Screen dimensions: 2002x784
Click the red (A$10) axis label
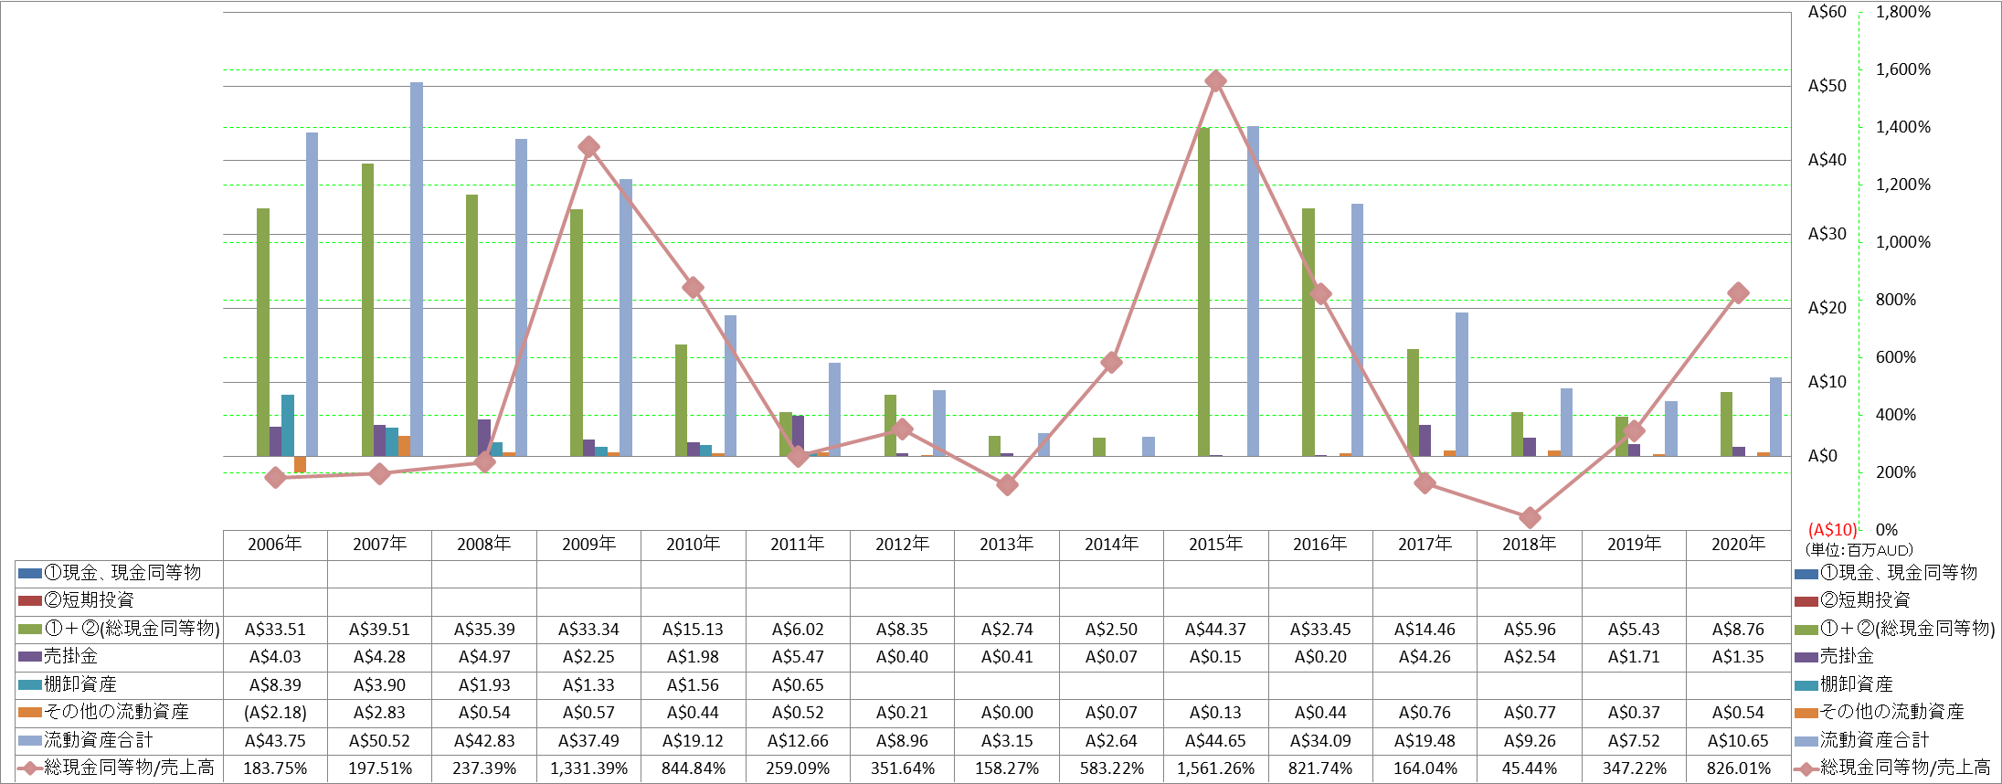pyautogui.click(x=1833, y=530)
